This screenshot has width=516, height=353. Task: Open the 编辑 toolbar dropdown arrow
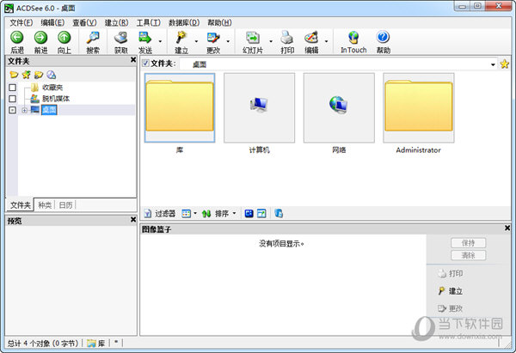point(326,41)
